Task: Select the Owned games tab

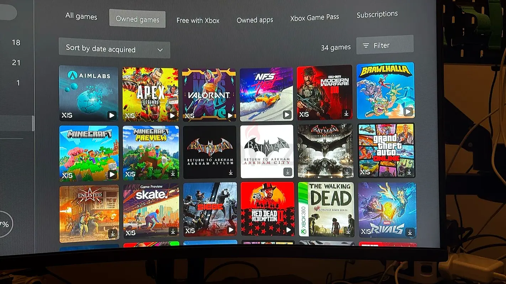Action: click(137, 19)
